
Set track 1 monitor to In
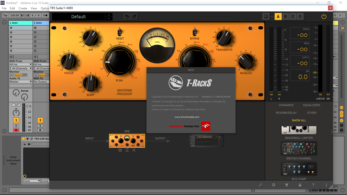(11, 75)
